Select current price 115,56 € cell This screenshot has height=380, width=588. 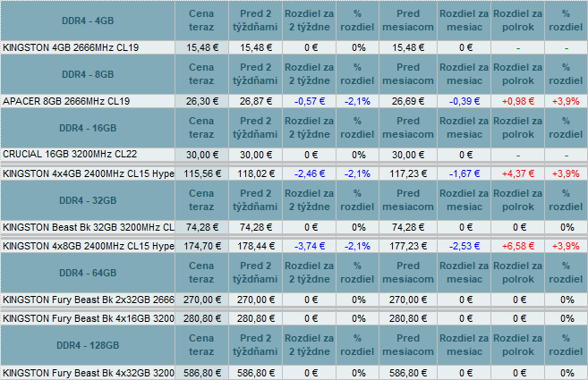(201, 173)
